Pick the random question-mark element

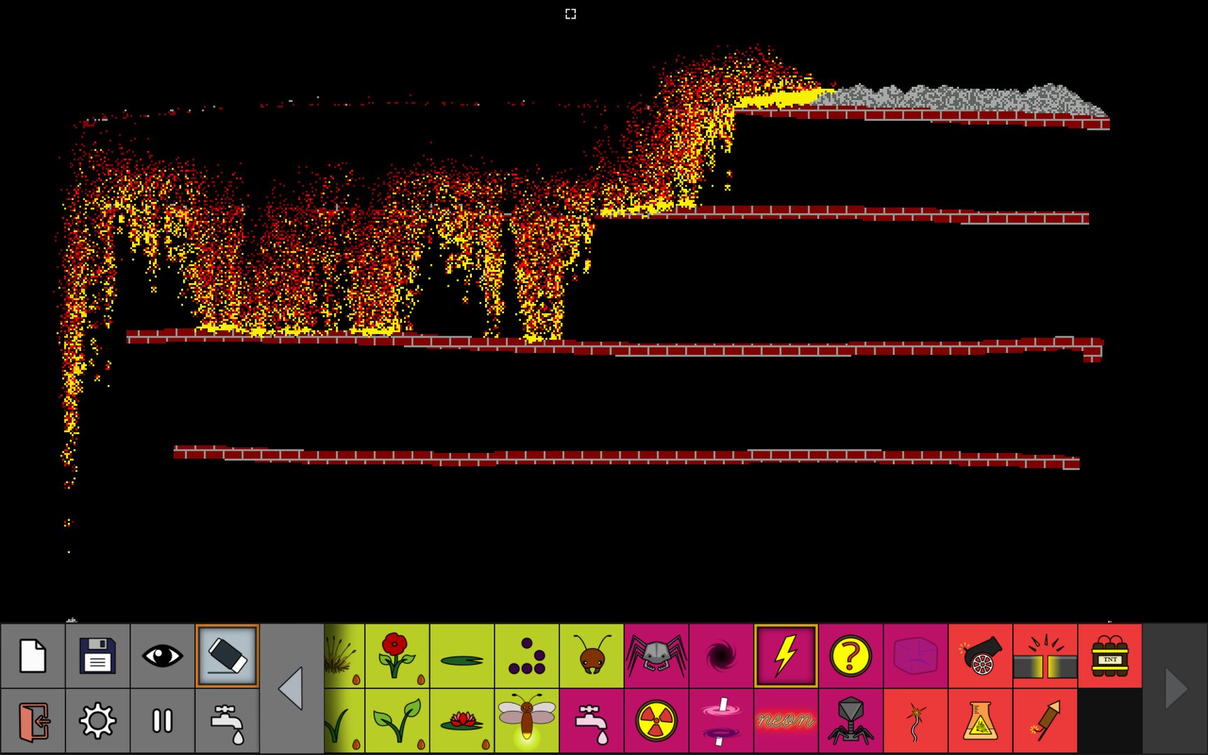(851, 656)
